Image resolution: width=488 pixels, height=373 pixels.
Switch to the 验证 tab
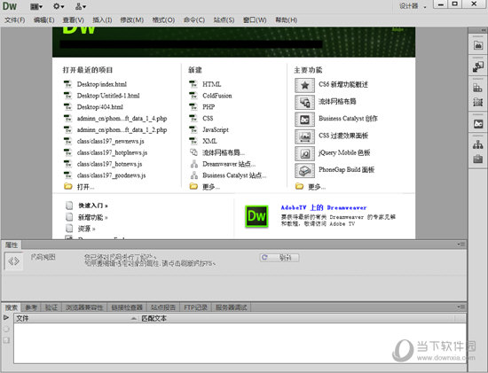pyautogui.click(x=51, y=307)
